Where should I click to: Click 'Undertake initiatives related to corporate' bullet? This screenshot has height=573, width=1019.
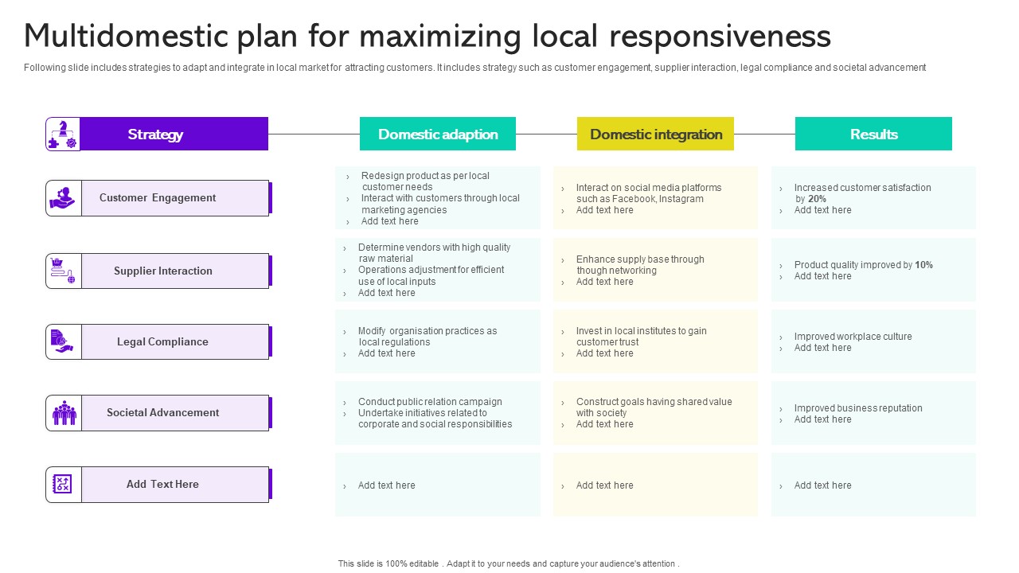pos(435,419)
